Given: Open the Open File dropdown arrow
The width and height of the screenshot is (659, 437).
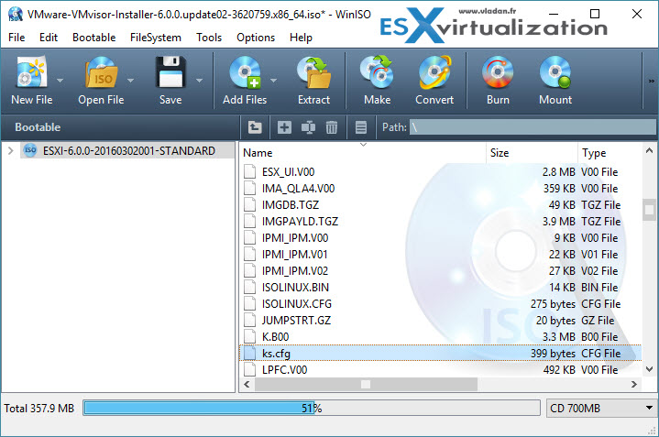Looking at the screenshot, I should [130, 80].
